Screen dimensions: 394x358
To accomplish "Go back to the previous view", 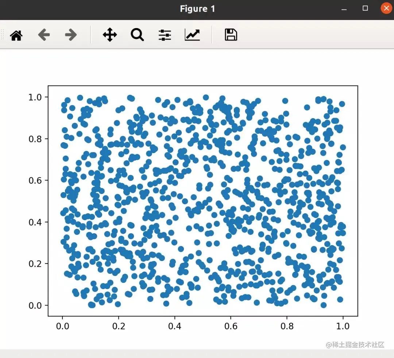I will click(x=44, y=35).
